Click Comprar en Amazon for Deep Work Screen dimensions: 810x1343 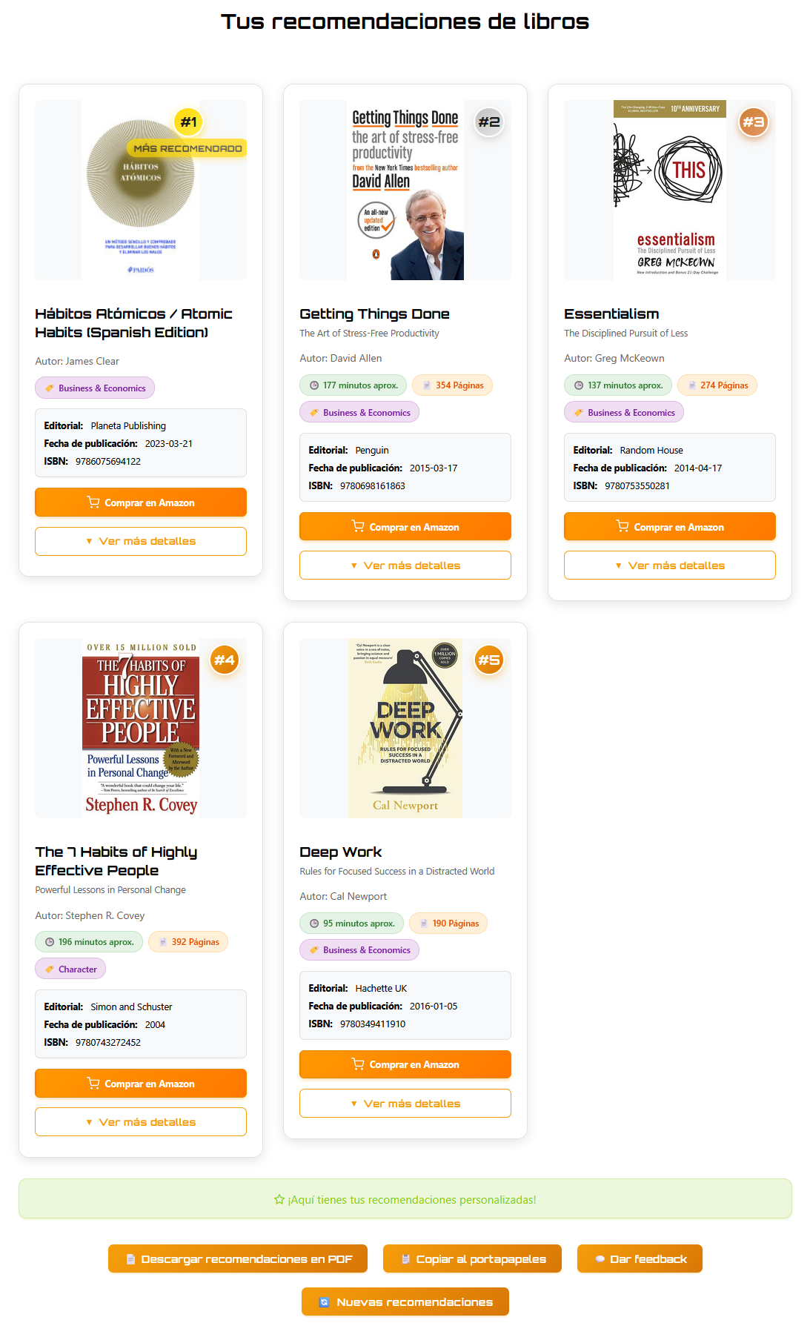click(x=405, y=1064)
